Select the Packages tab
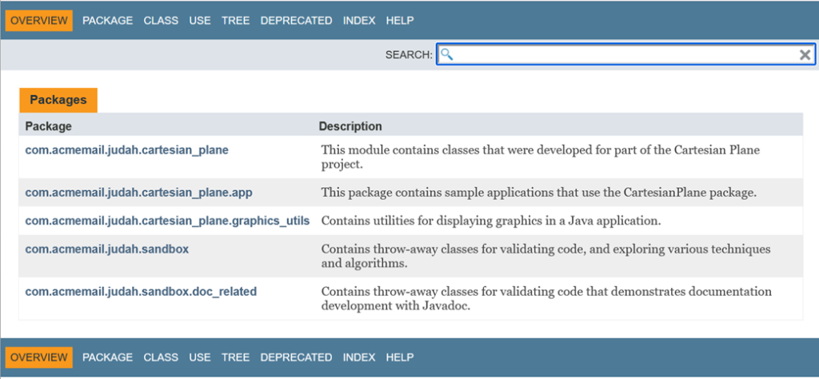 [x=58, y=100]
